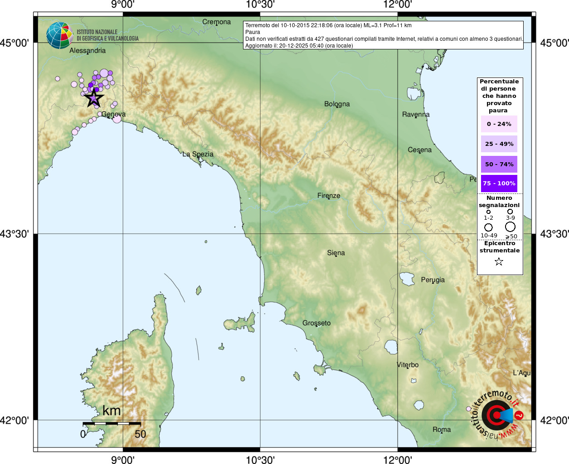Select the 3-9 reports legend circle

click(510, 212)
